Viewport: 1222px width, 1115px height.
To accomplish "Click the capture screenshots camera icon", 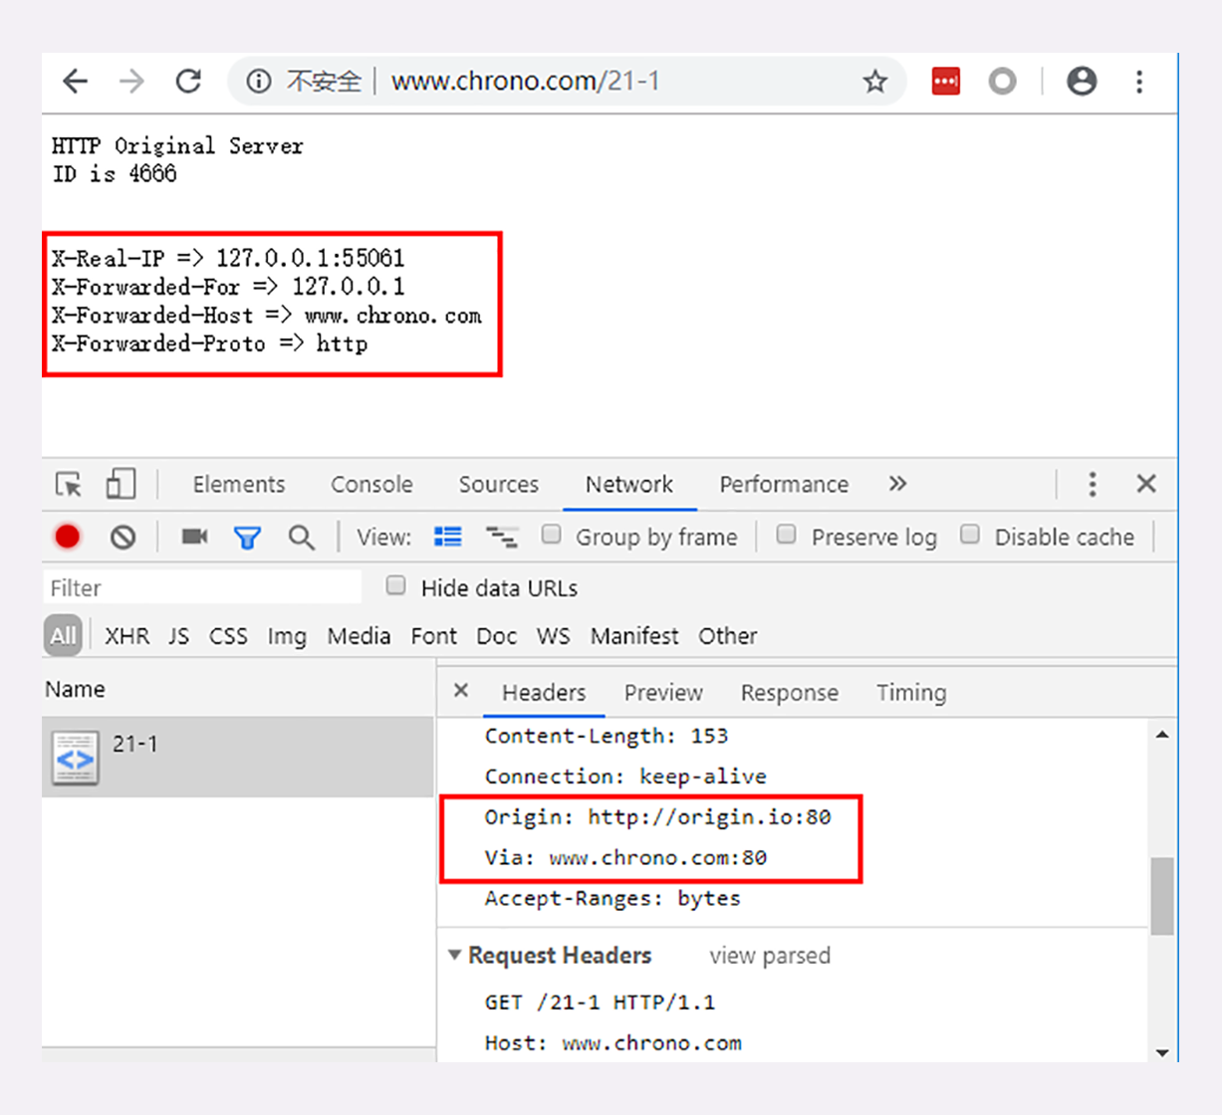I will click(194, 537).
